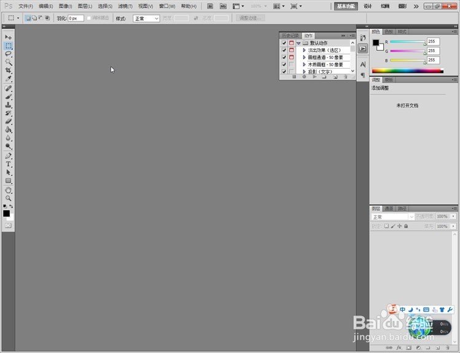Image resolution: width=460 pixels, height=353 pixels.
Task: Toggle checkmark for 木质画框 - 50 像素 action
Action: click(284, 64)
